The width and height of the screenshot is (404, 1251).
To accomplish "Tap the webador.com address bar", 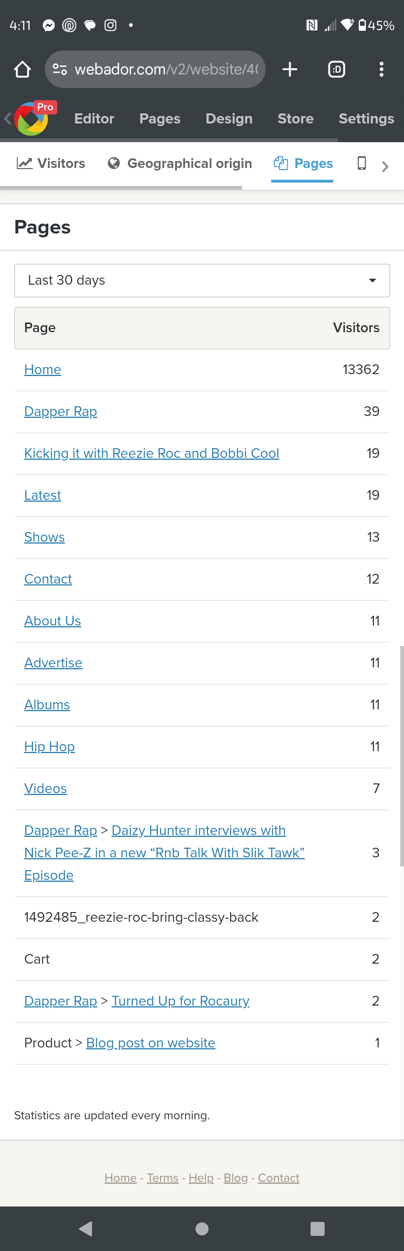I will (165, 70).
